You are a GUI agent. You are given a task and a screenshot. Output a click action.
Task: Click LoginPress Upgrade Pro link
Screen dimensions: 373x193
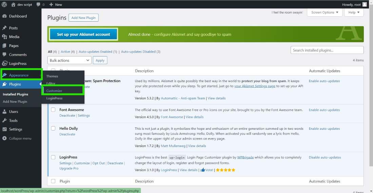click(x=69, y=168)
